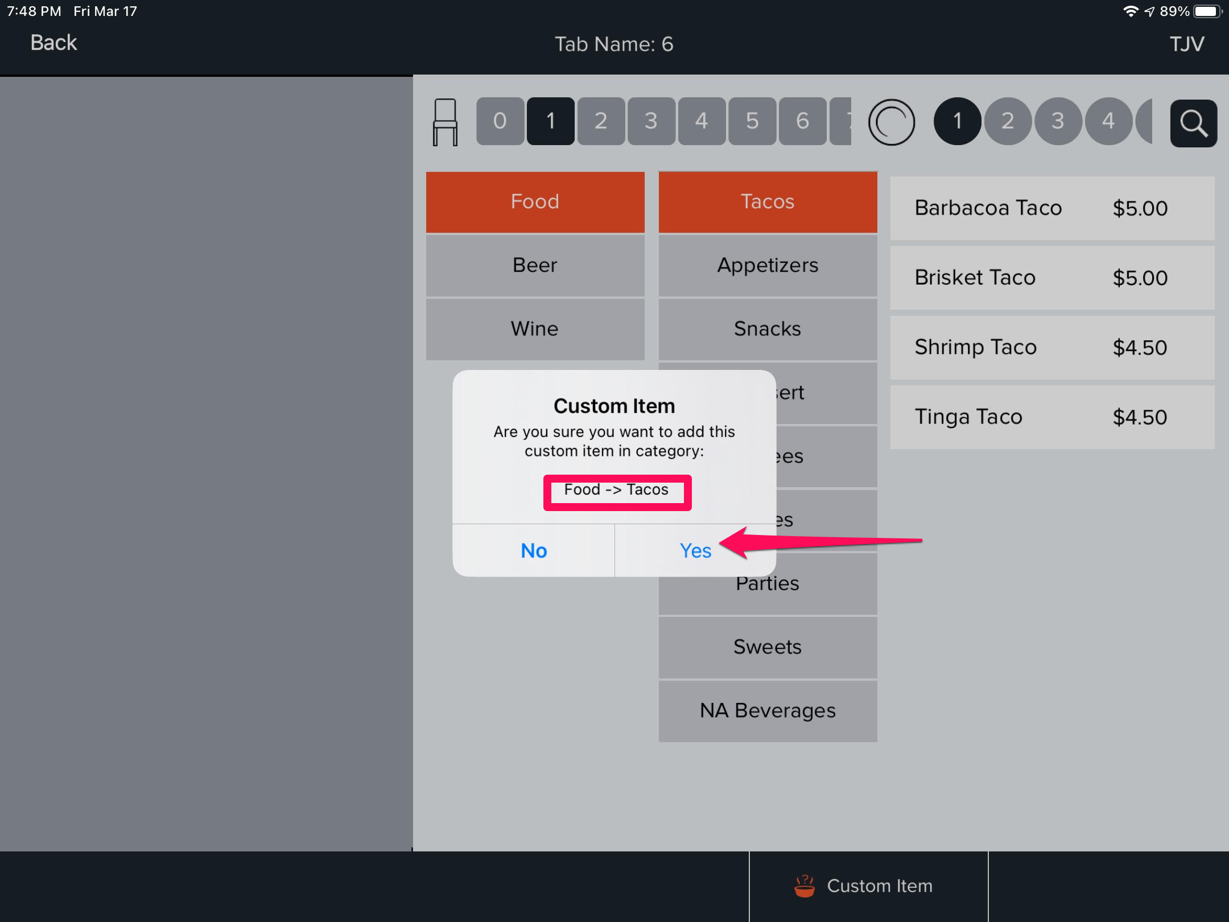The image size is (1229, 922).
Task: Open the Wine category
Action: tap(535, 329)
